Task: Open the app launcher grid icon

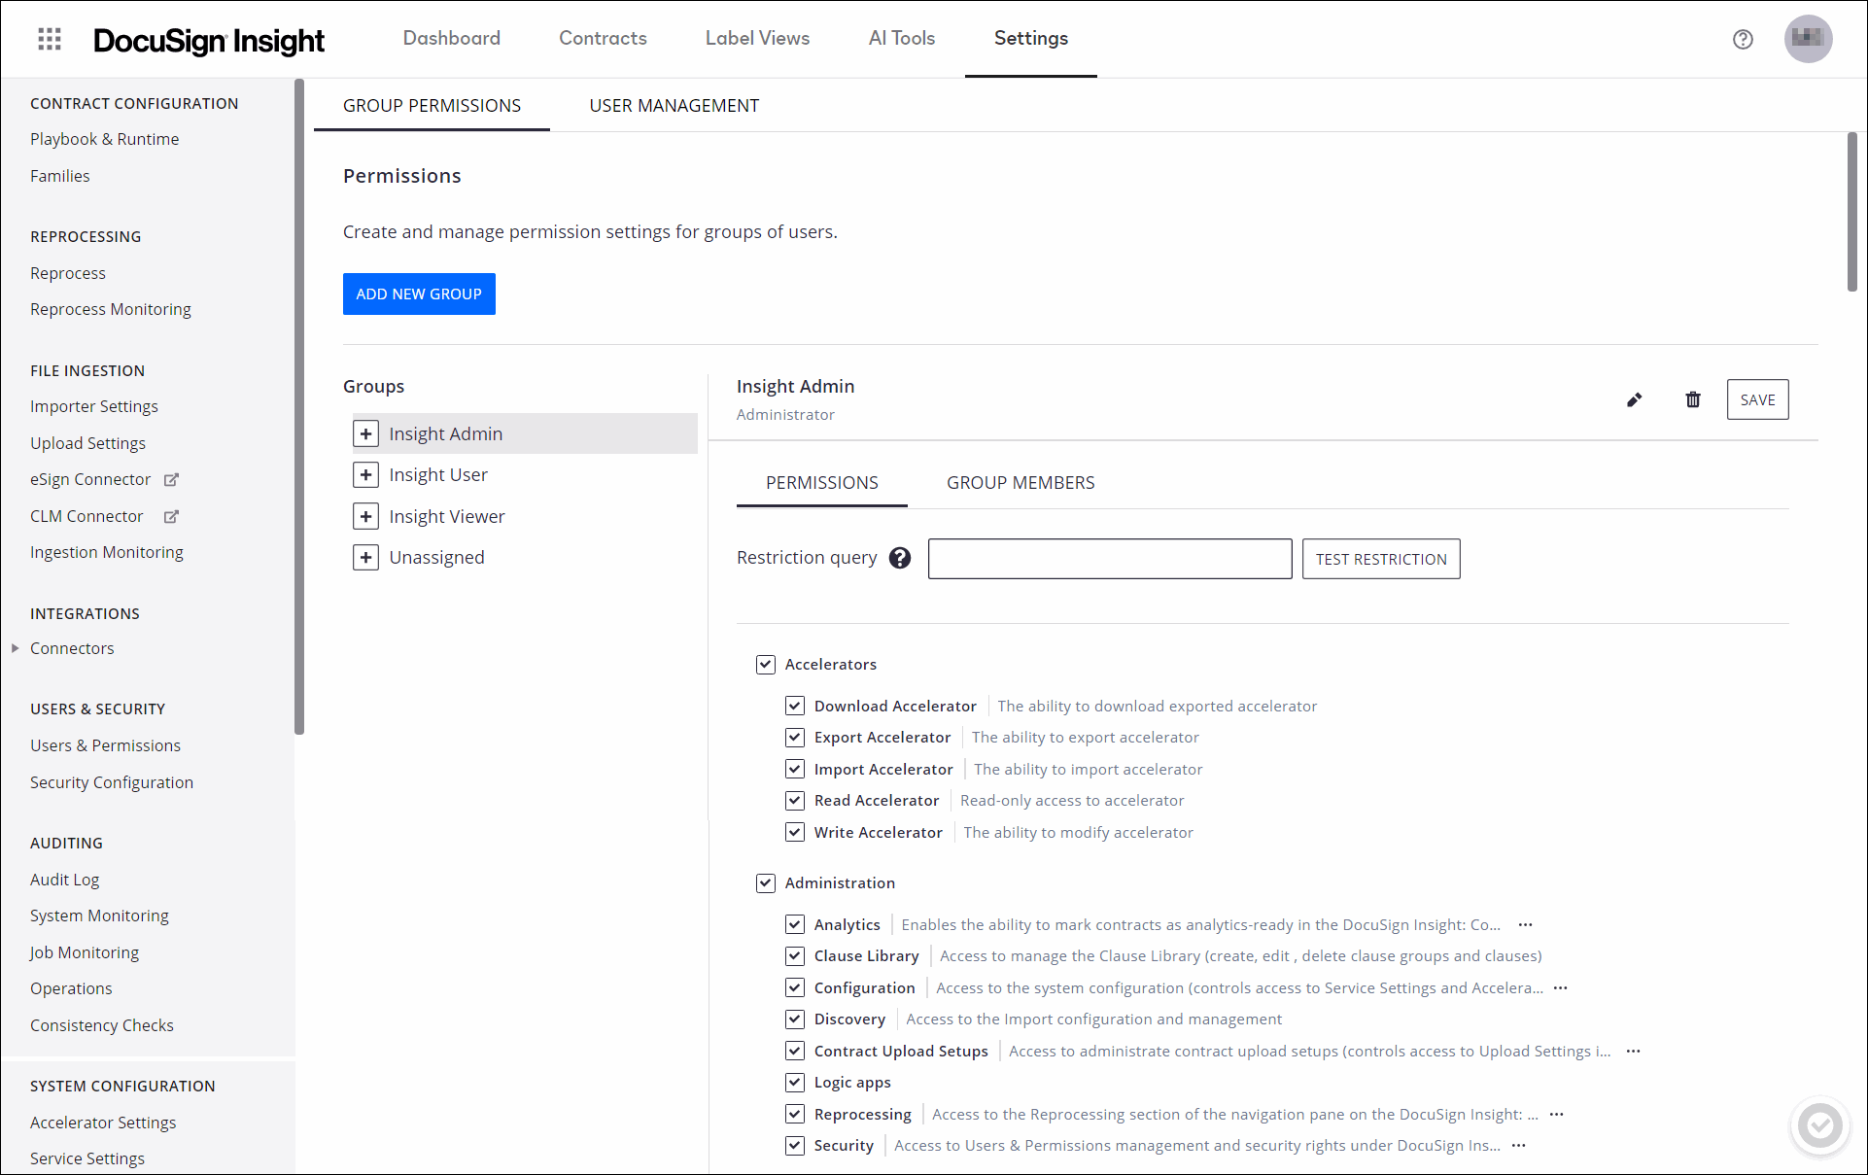Action: 49,39
